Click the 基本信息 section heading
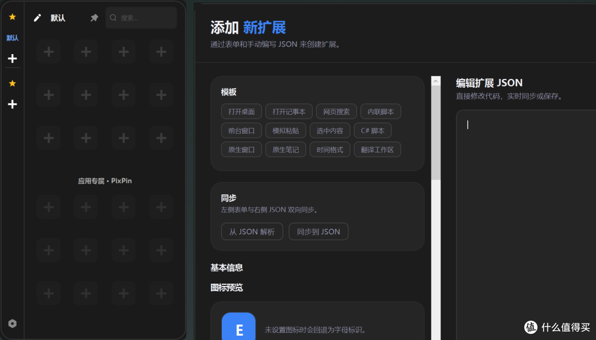Viewport: 596px width, 340px height. point(227,268)
